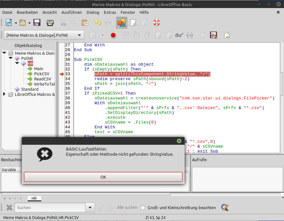
Task: Open the Bearbeiten menu
Action: pos(27,12)
